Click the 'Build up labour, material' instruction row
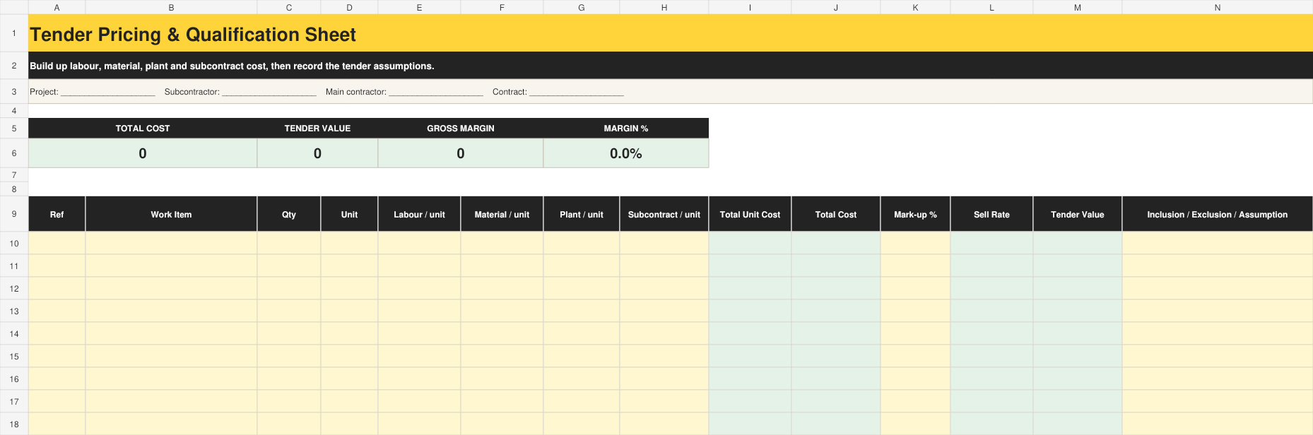 click(x=671, y=66)
